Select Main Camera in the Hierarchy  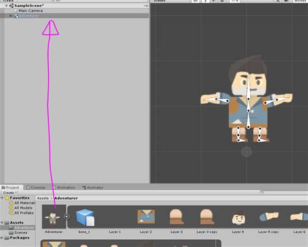tap(31, 10)
